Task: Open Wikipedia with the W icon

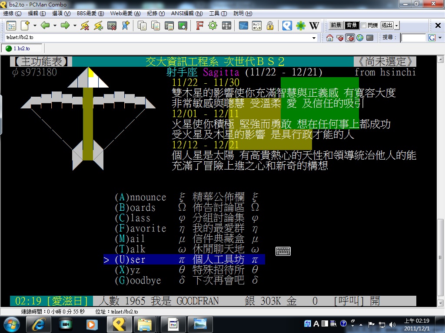Action: (314, 26)
